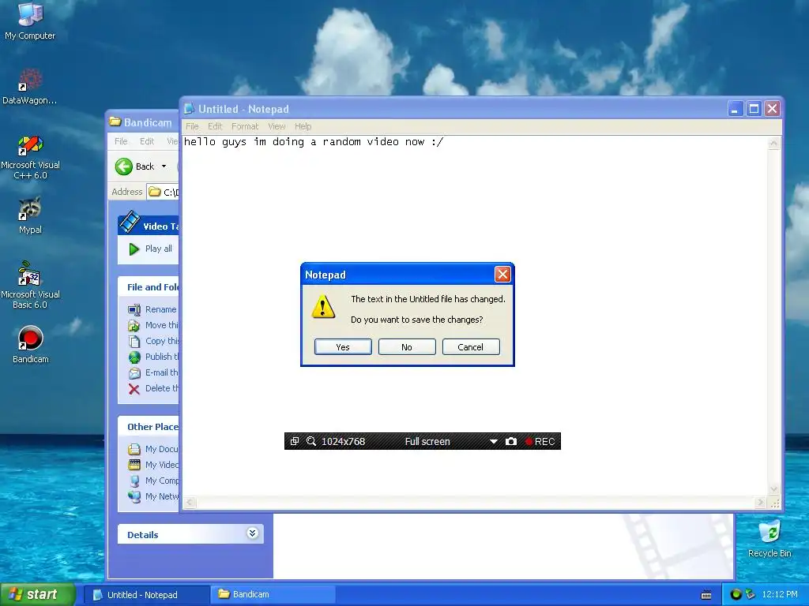Select the Mypal browser desktop icon
This screenshot has height=606, width=809.
[30, 215]
